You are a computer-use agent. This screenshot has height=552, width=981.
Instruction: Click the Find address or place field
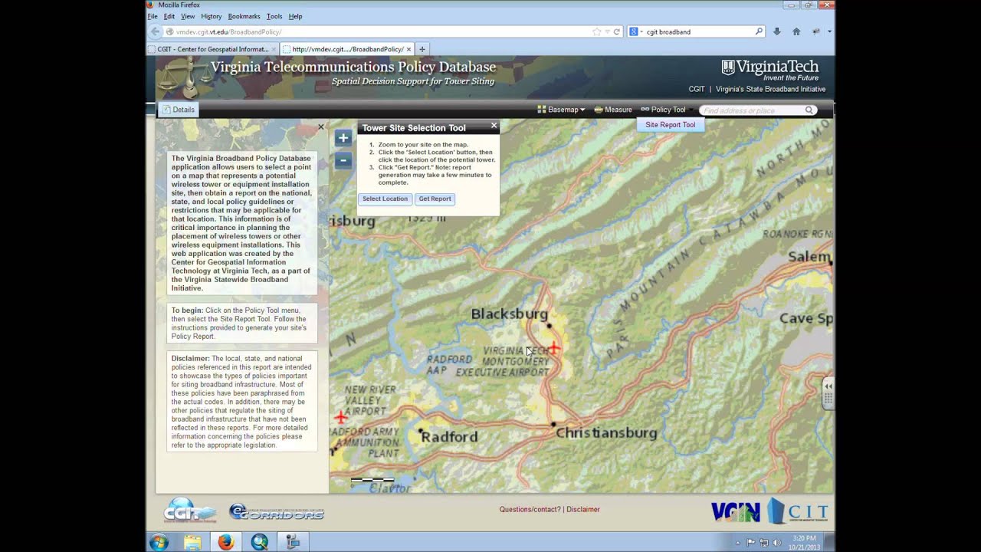click(751, 110)
